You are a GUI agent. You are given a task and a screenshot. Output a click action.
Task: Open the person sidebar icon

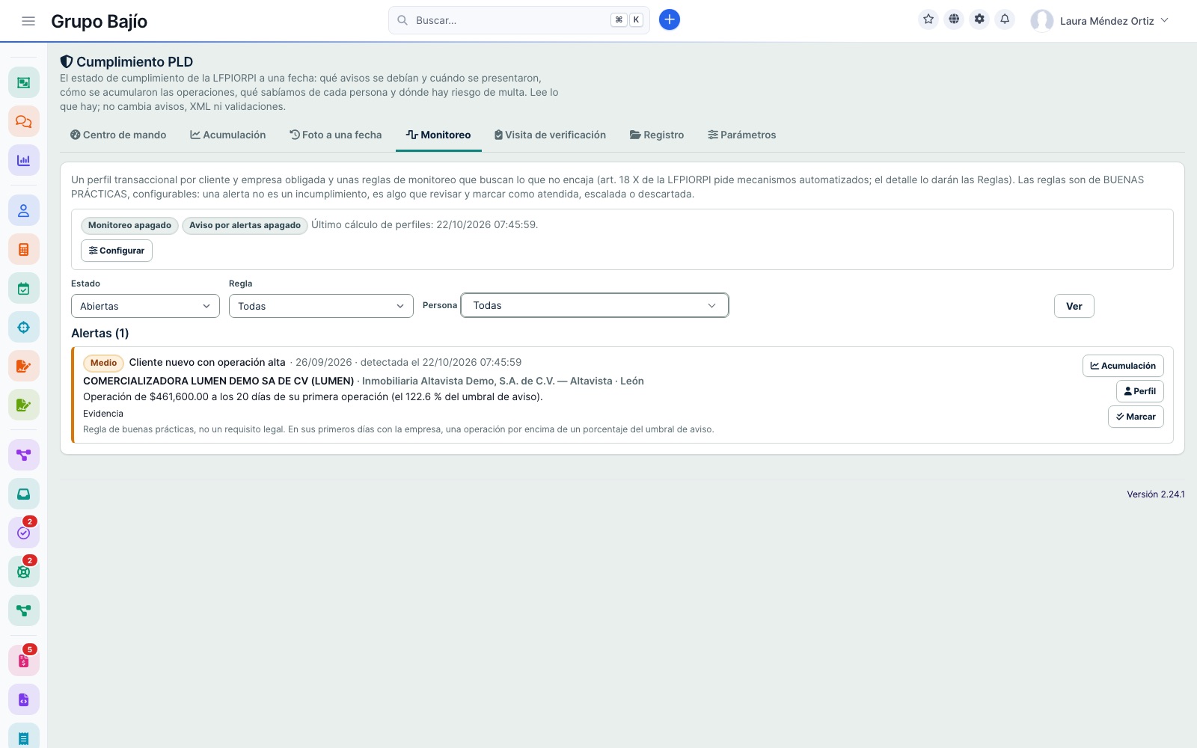click(x=24, y=211)
